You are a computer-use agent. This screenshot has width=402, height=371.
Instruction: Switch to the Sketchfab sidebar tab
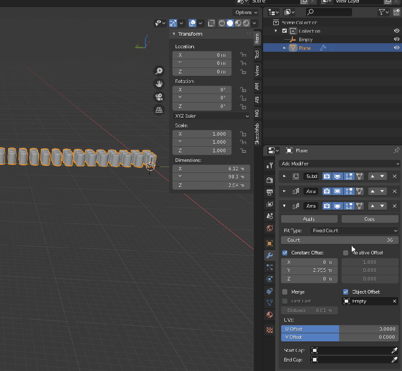coord(257,134)
